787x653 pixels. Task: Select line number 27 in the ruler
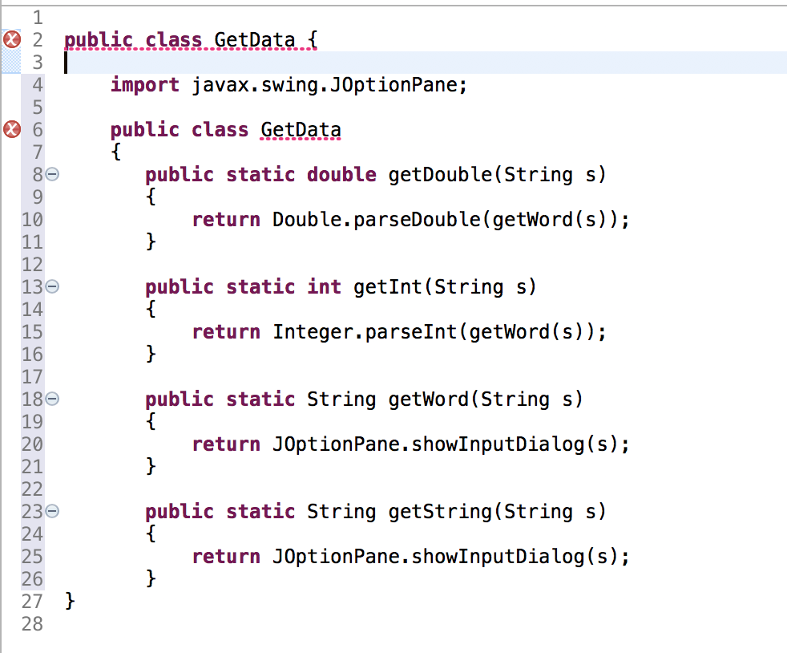tap(32, 601)
